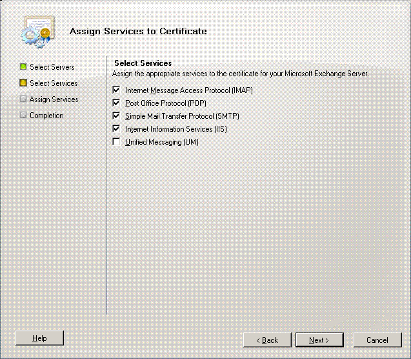This screenshot has height=359, width=411.
Task: Click the green Select Servers step icon
Action: pyautogui.click(x=23, y=67)
